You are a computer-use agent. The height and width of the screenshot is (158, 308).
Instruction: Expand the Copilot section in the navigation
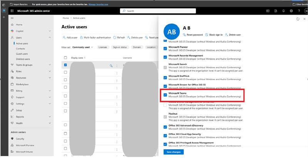50,31
